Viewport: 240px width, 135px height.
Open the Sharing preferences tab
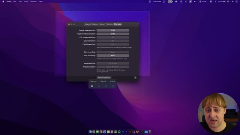point(109,24)
